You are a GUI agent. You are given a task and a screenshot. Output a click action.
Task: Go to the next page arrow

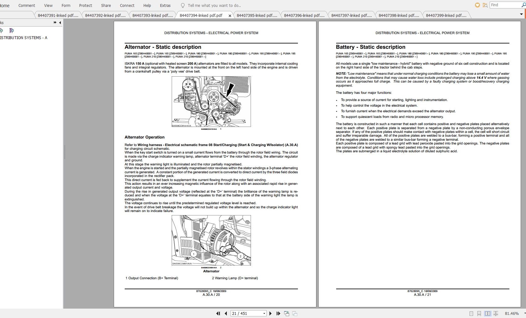click(x=271, y=313)
